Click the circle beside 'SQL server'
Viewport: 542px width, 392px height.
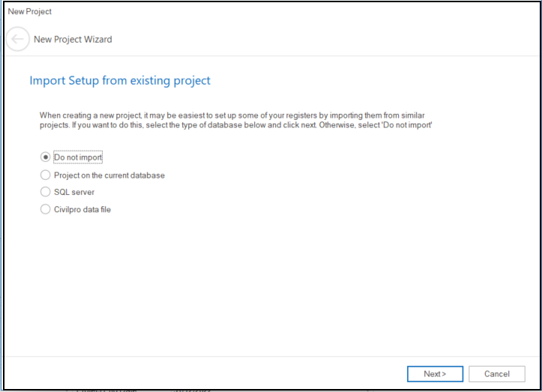[x=45, y=192]
